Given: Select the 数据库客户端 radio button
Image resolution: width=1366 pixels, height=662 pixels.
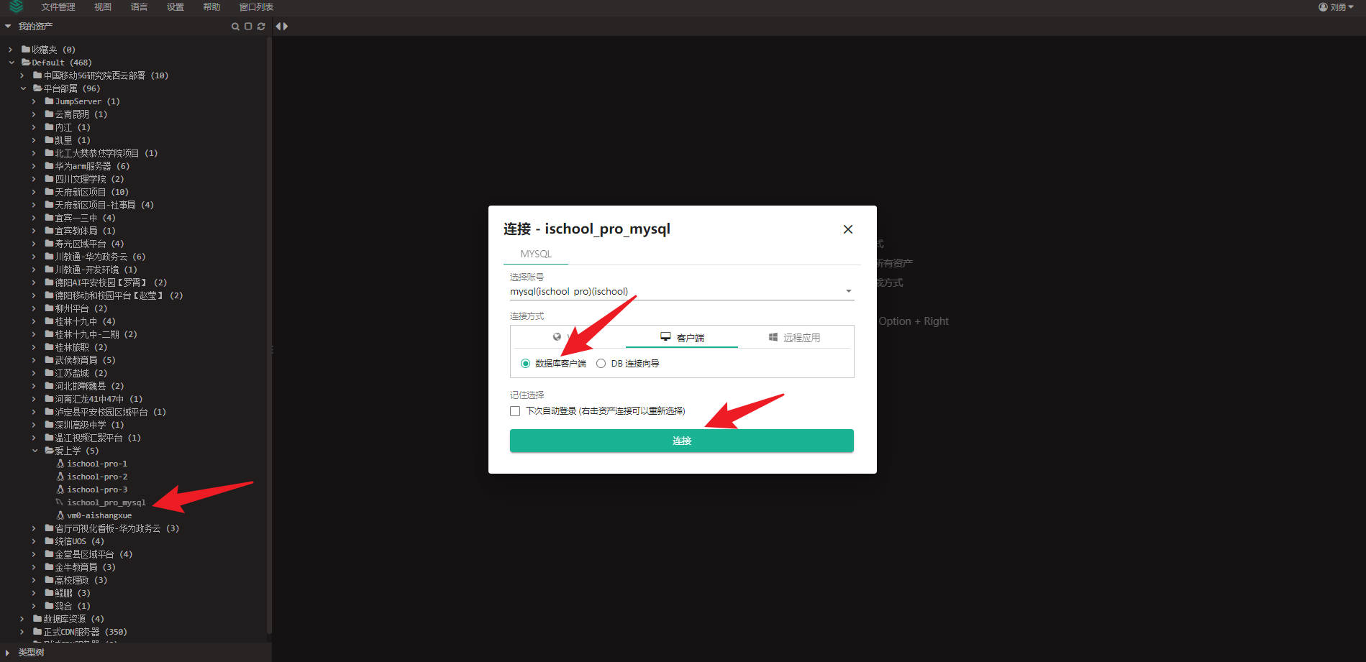Looking at the screenshot, I should [x=525, y=364].
